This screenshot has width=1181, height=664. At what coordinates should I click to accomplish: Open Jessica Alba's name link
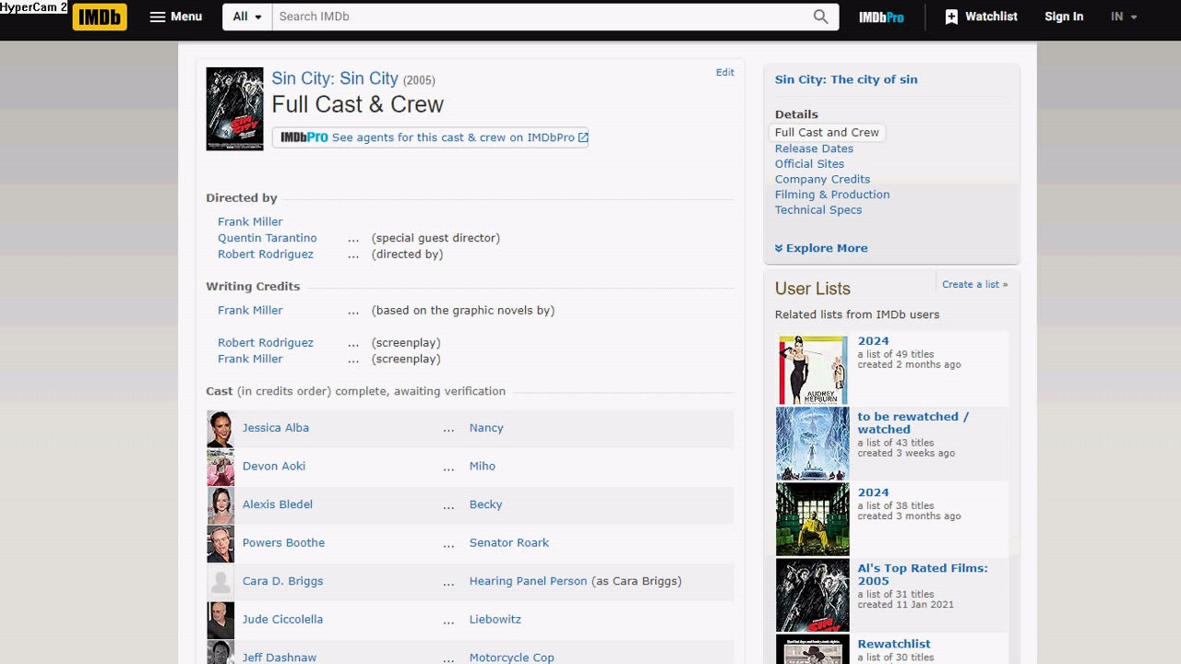[x=276, y=428]
